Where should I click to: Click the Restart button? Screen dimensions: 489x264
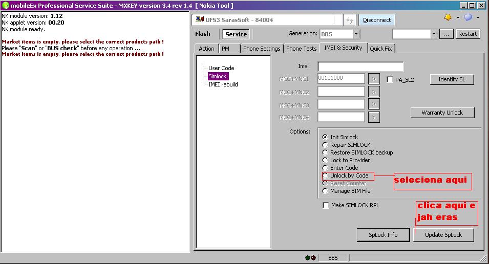coord(467,34)
